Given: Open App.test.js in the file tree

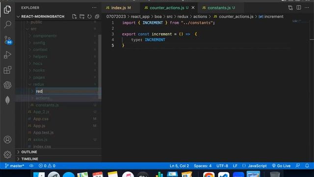Looking at the screenshot, I should coord(43,132).
